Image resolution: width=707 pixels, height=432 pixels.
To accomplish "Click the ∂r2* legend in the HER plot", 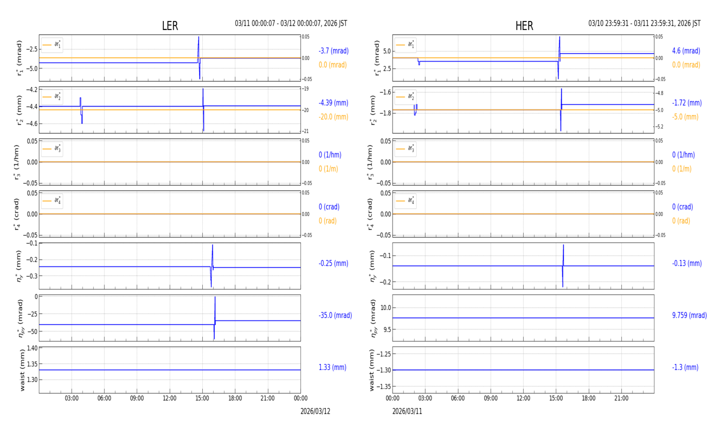I will [406, 97].
